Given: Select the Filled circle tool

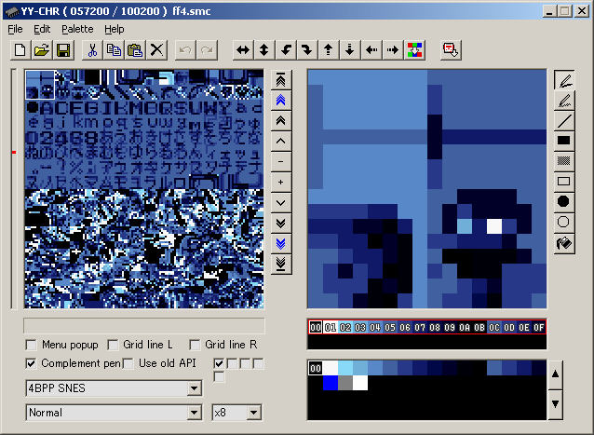Looking at the screenshot, I should click(564, 202).
